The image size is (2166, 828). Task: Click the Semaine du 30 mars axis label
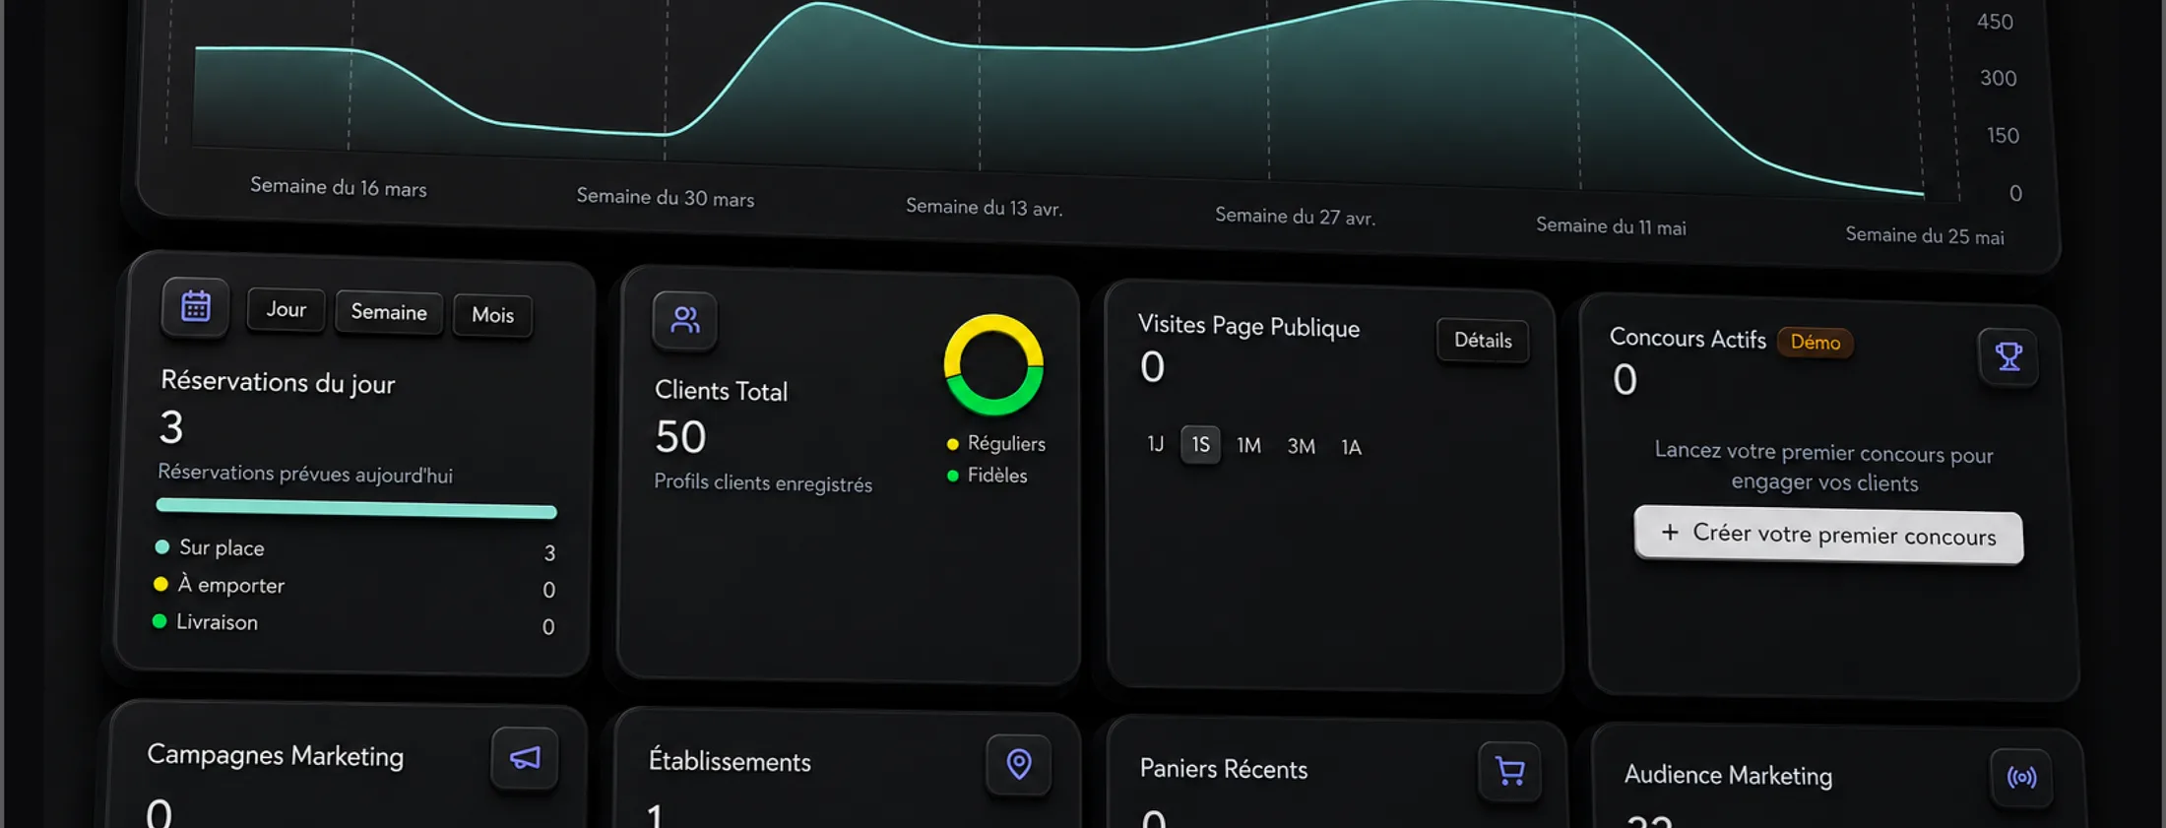[666, 197]
